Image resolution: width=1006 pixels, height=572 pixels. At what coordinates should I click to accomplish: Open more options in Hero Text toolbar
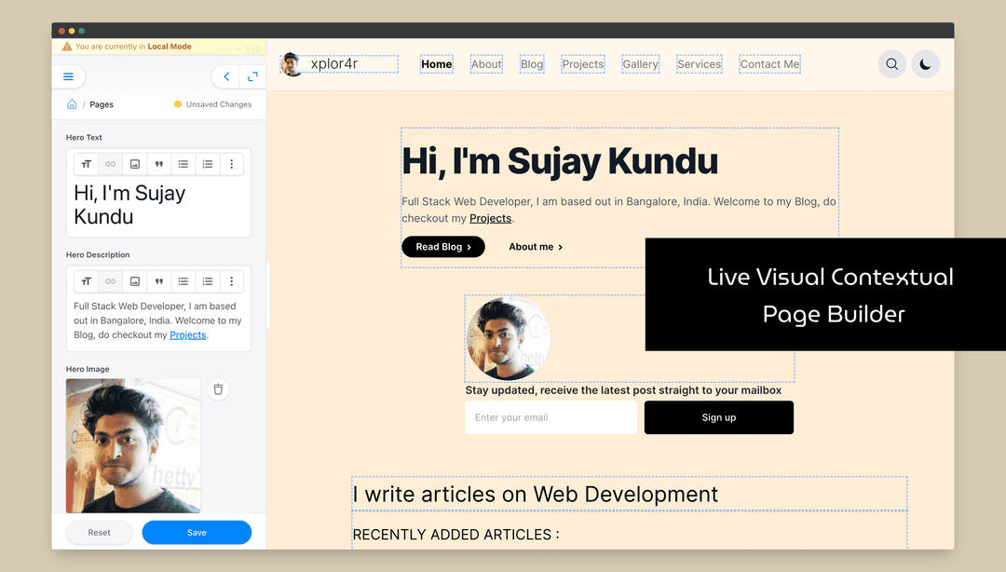pyautogui.click(x=232, y=164)
